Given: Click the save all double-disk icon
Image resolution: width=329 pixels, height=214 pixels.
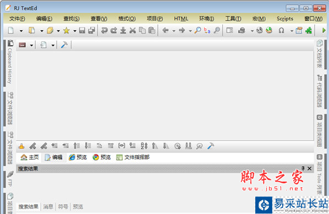Looking at the screenshot, I should (92, 30).
